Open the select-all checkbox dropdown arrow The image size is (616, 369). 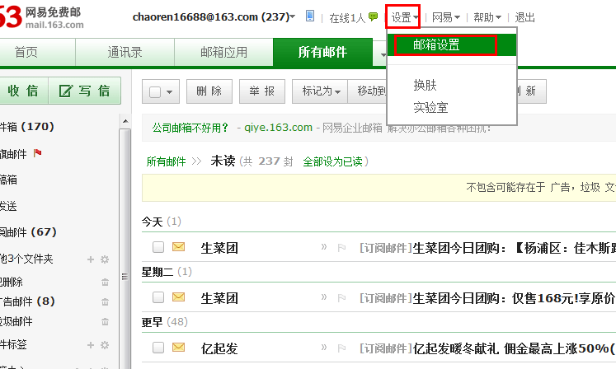[x=170, y=92]
